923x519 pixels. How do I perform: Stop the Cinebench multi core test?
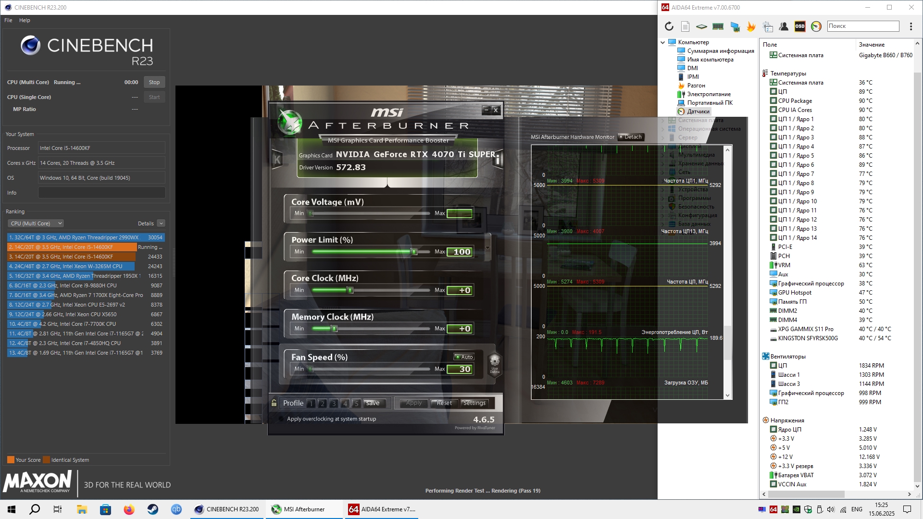154,82
